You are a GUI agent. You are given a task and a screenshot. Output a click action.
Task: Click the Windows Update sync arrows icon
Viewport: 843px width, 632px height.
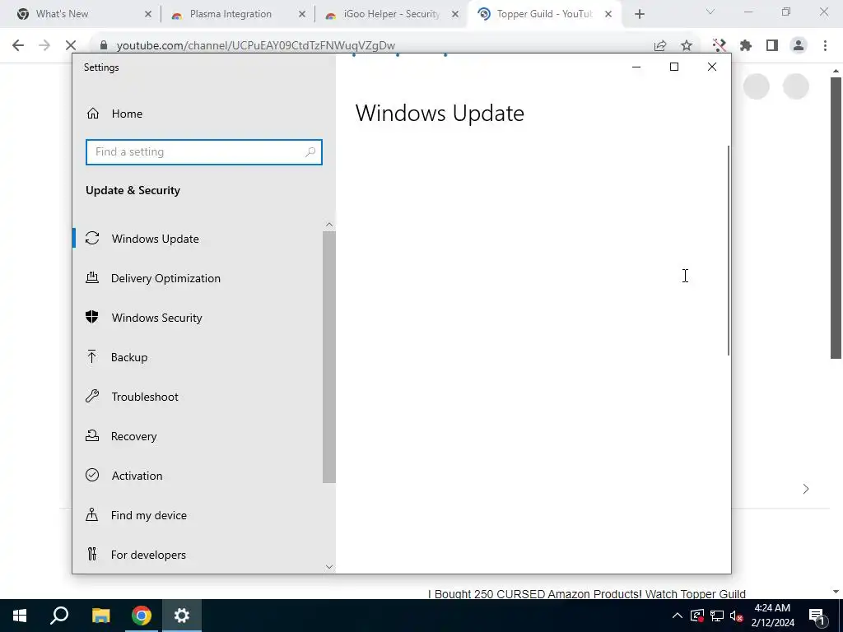coord(92,238)
